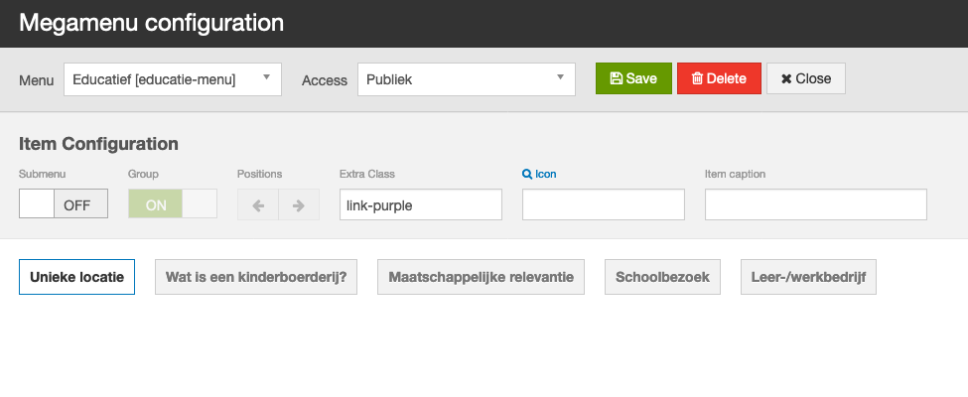Click the Item caption input field
The height and width of the screenshot is (397, 968).
pyautogui.click(x=815, y=204)
